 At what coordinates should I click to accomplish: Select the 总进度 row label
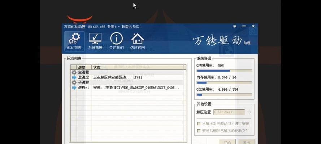(x=83, y=77)
